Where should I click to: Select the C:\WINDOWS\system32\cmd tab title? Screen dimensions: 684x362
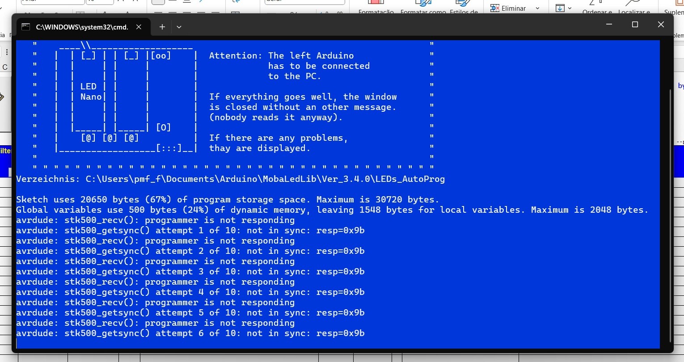tap(82, 27)
